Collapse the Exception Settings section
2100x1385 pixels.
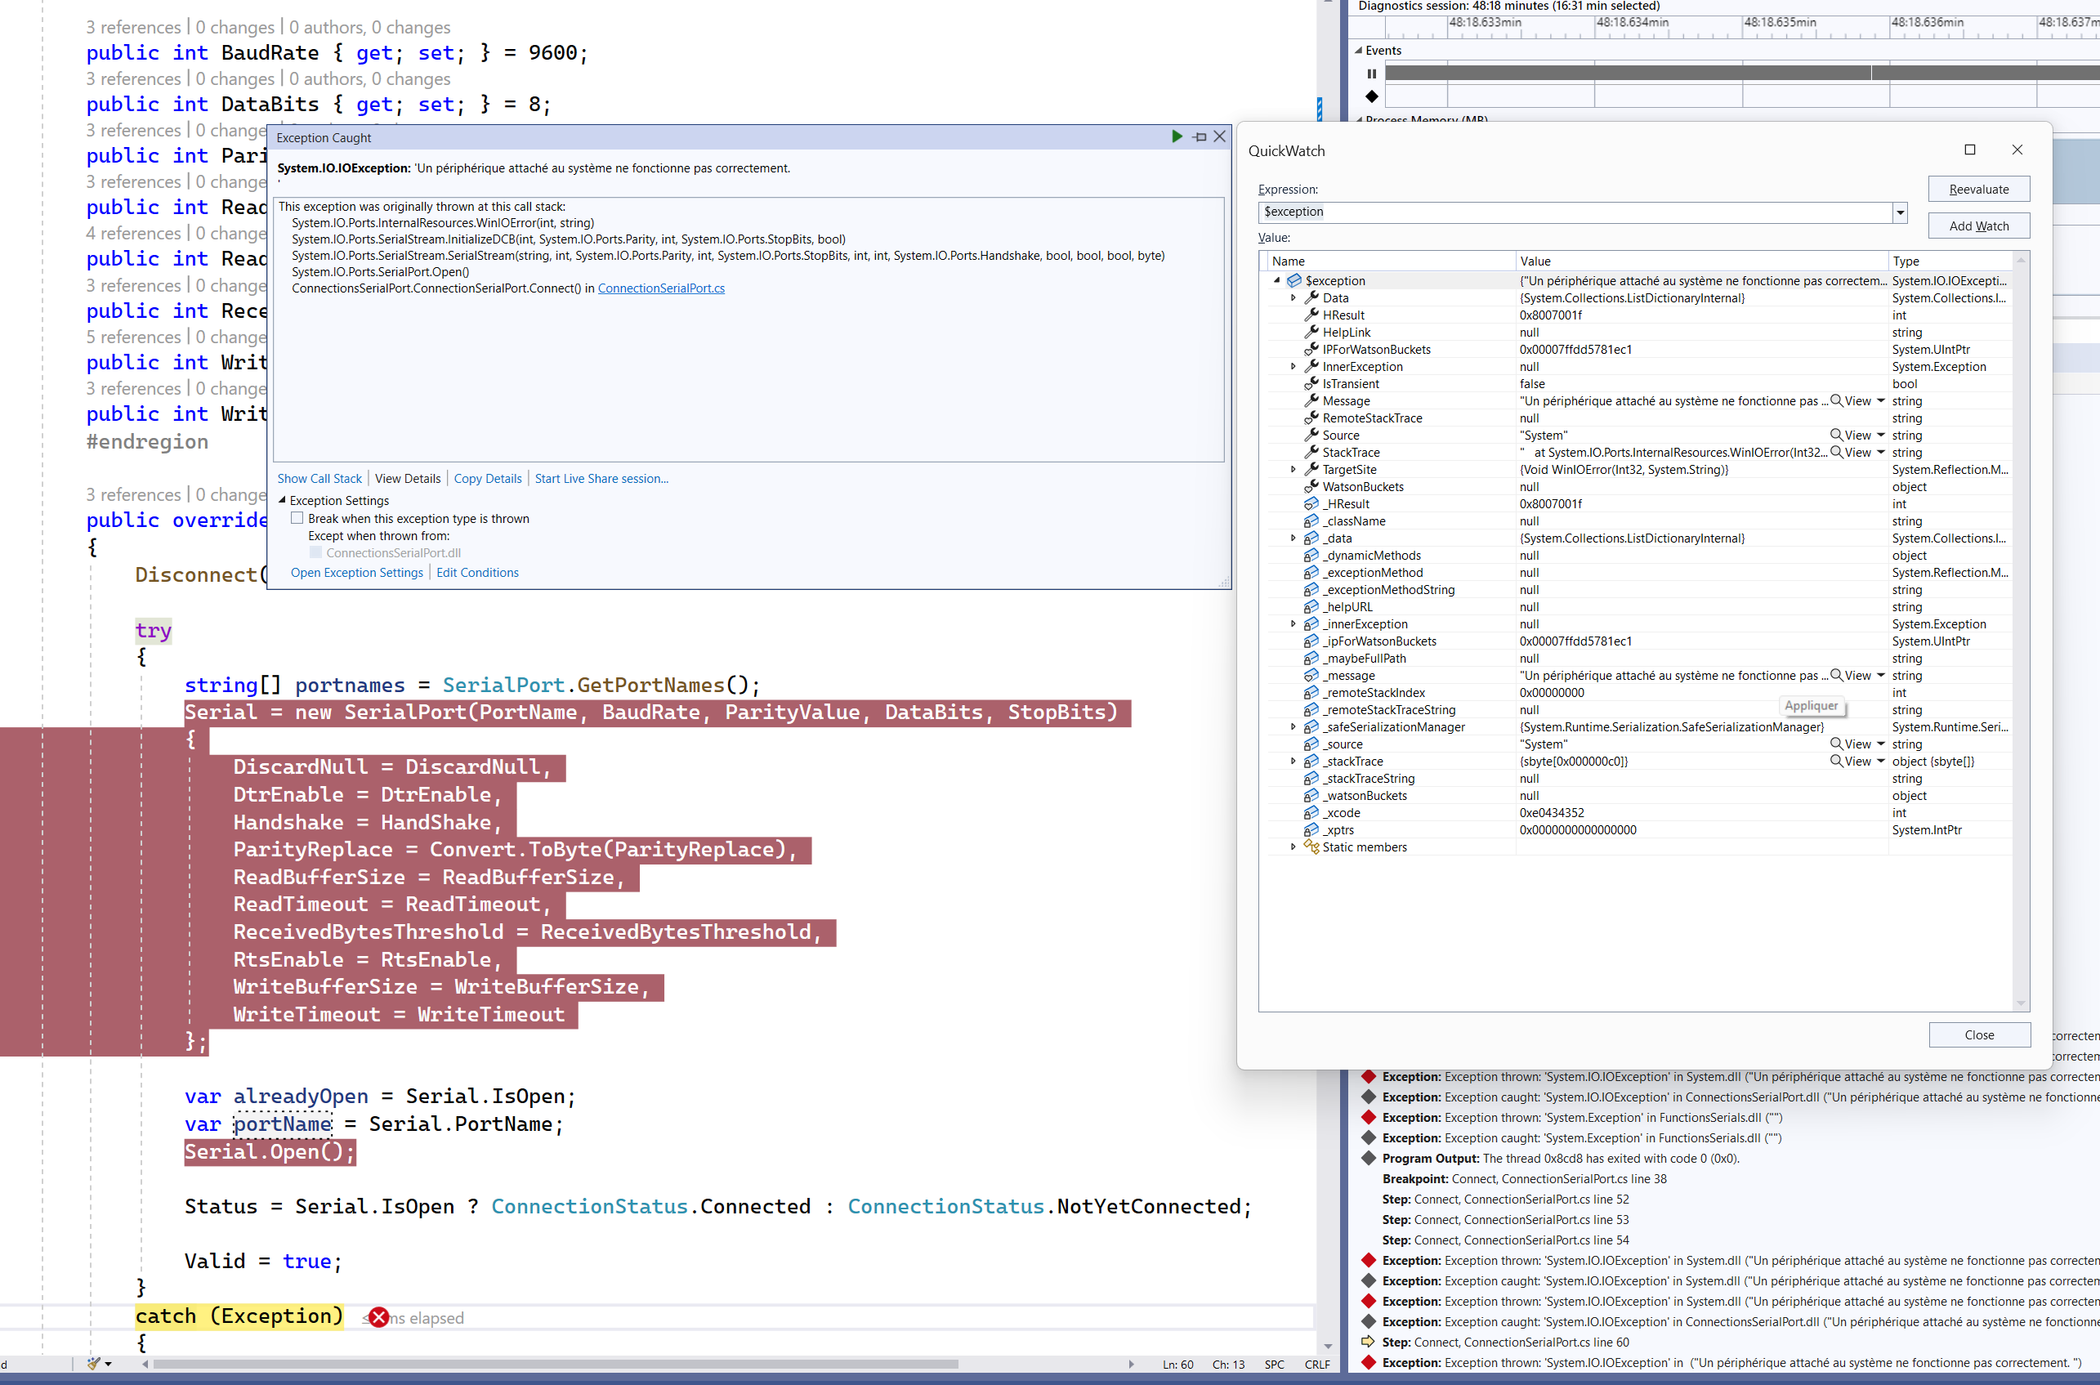(283, 500)
